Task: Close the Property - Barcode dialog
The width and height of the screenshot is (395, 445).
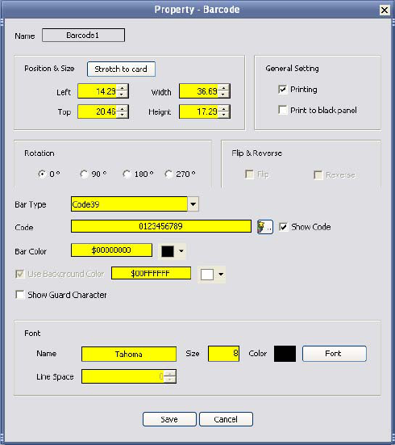Action: click(385, 10)
